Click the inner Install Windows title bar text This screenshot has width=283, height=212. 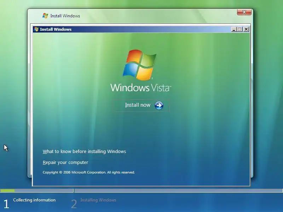(x=56, y=29)
